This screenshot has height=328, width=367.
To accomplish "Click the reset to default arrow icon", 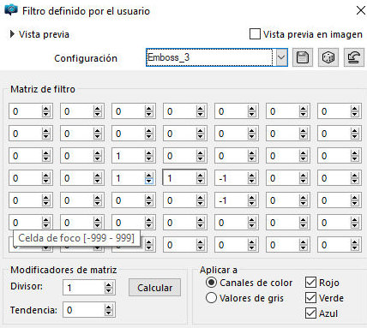I will click(354, 57).
